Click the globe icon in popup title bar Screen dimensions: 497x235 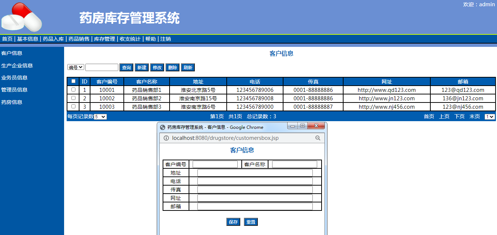point(163,127)
